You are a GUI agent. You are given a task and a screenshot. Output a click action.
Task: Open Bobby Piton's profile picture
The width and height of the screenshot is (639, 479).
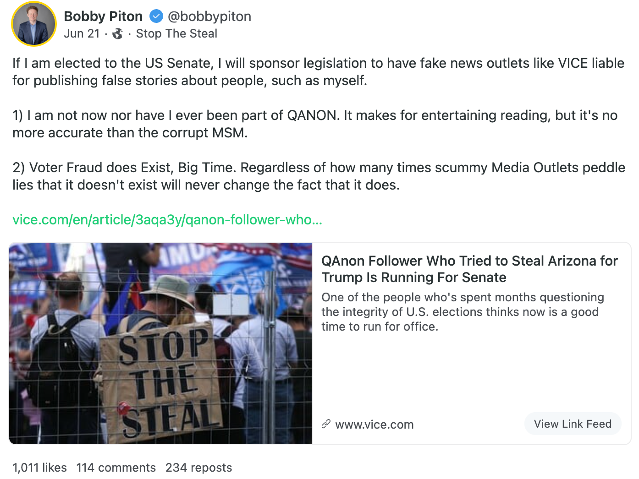(x=34, y=24)
